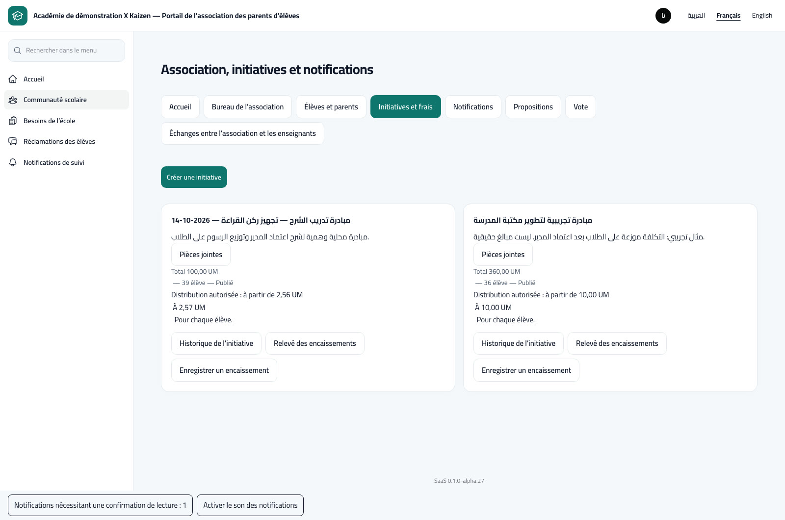Open Notifications de suivi
The height and width of the screenshot is (520, 785).
[x=66, y=162]
